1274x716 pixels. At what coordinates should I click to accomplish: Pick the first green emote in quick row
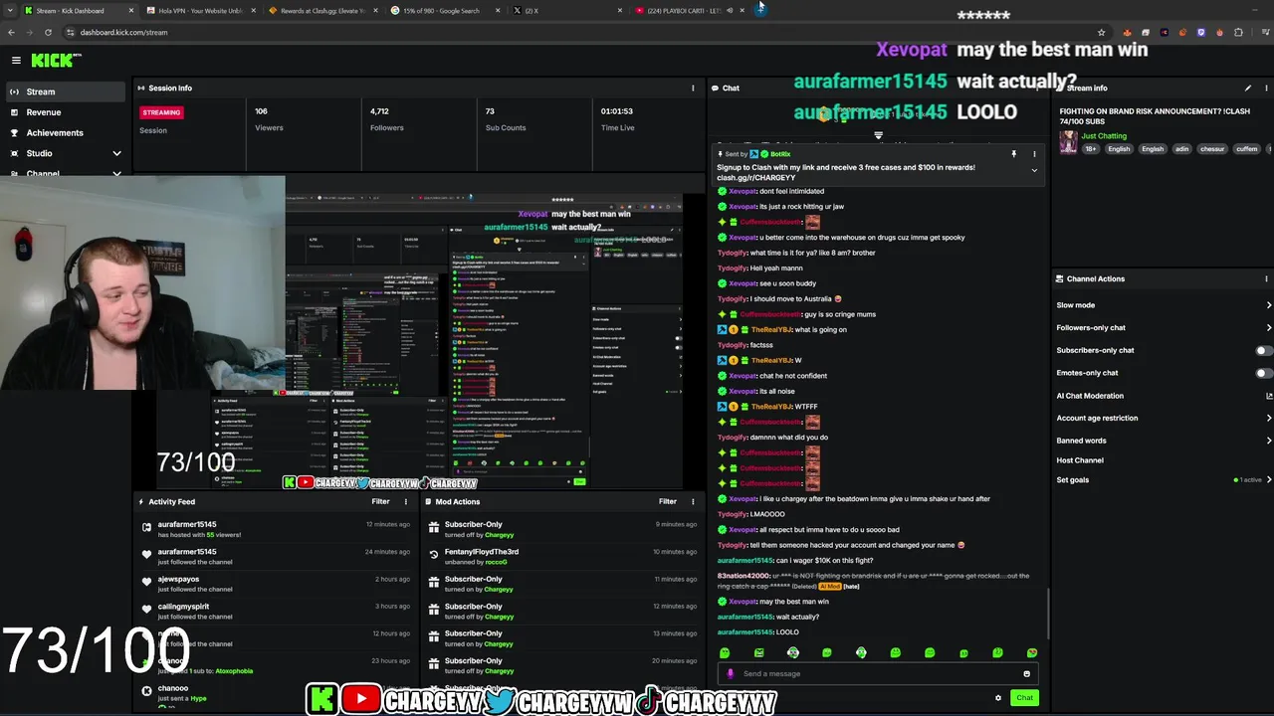click(725, 653)
